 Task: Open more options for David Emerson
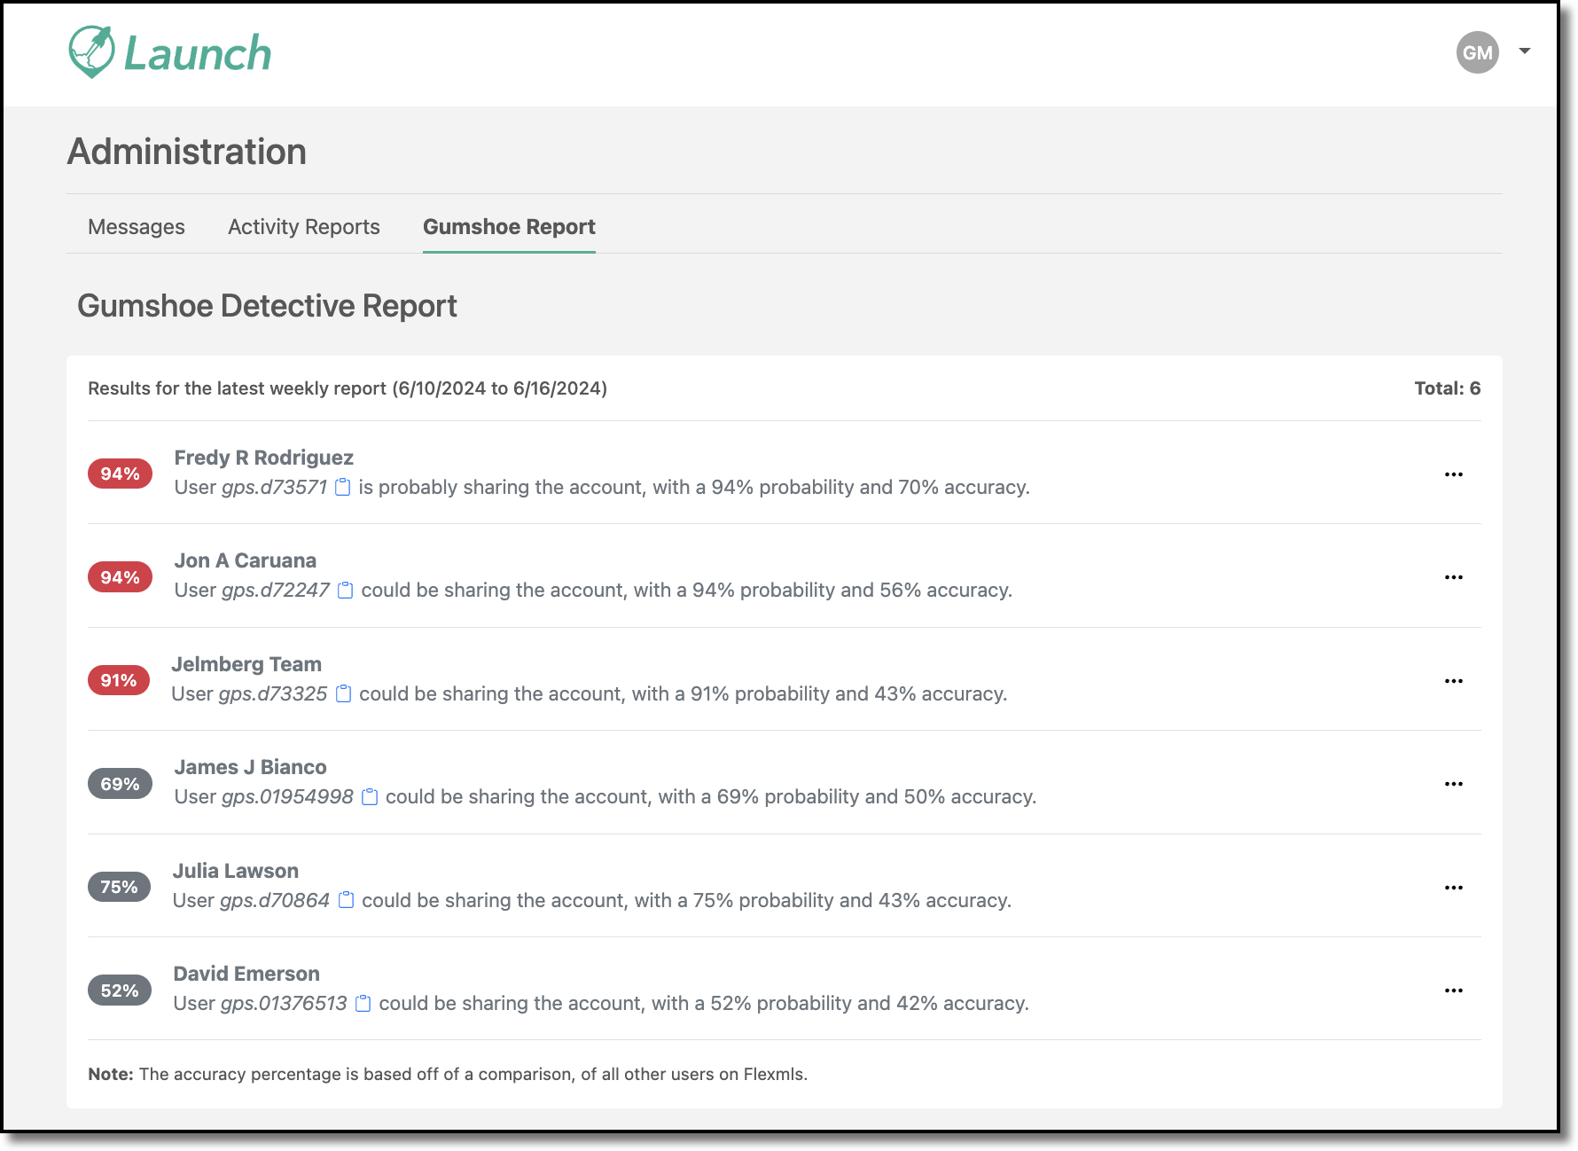click(x=1454, y=990)
